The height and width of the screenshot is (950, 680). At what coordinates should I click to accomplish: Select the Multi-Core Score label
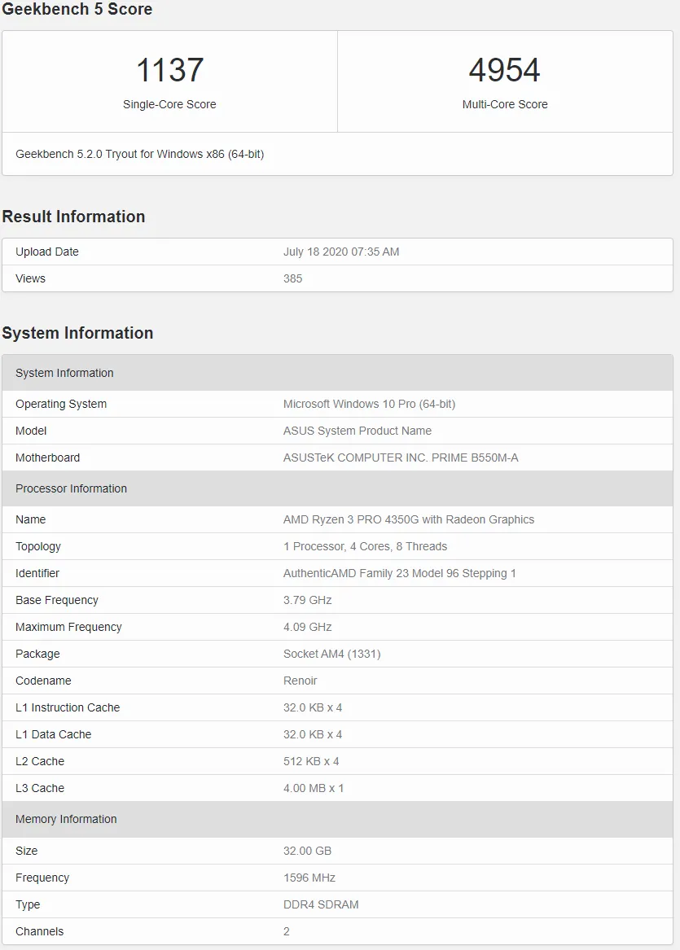point(505,104)
